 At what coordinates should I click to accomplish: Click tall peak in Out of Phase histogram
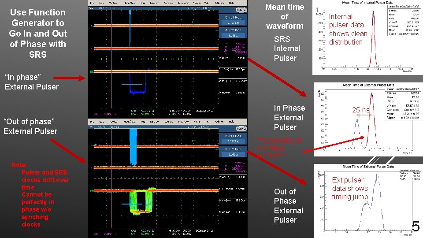pyautogui.click(x=378, y=202)
